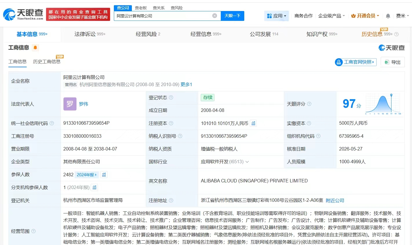Switch to the 公司发展 tab
Screen dimensions: 412x245
click(264, 34)
